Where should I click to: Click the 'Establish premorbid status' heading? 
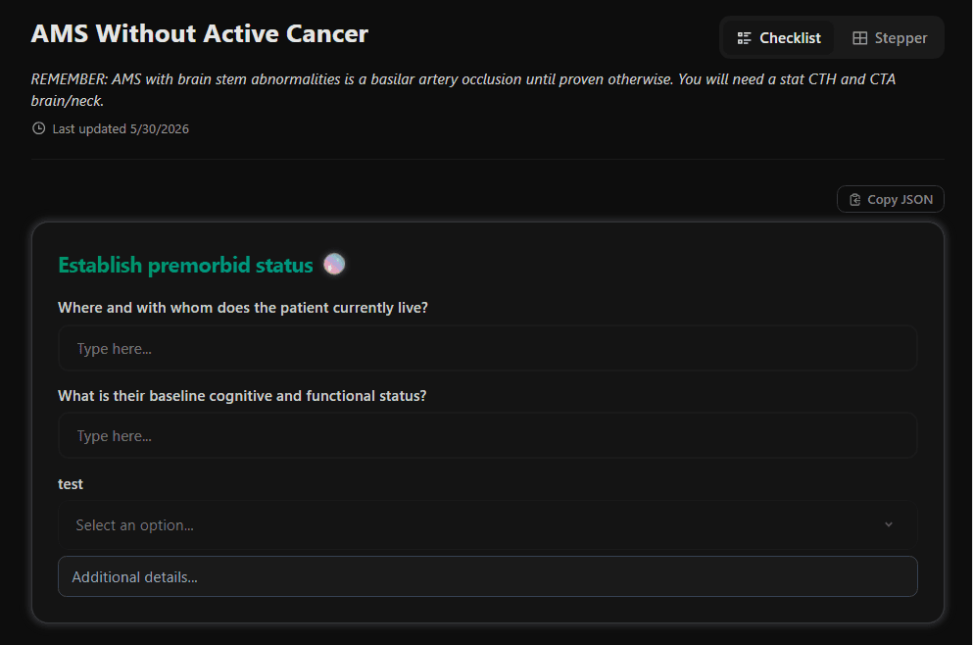coord(185,265)
